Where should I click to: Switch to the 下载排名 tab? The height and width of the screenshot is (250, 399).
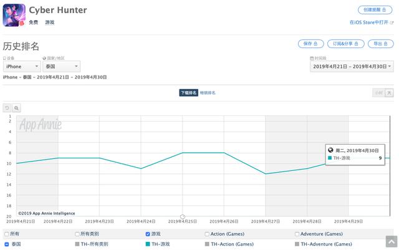point(188,93)
